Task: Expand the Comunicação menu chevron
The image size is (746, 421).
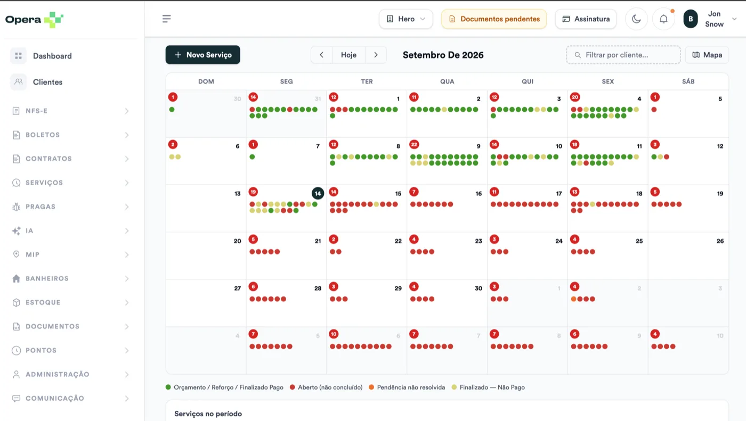Action: pos(127,399)
